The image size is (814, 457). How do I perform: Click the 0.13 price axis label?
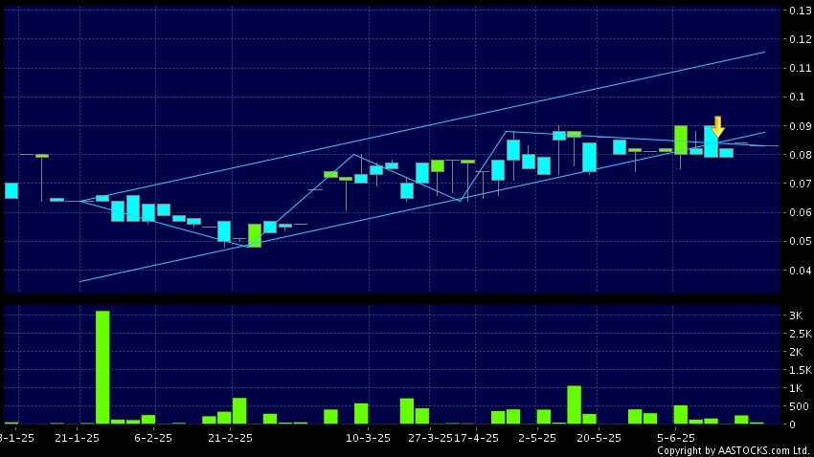pyautogui.click(x=800, y=11)
